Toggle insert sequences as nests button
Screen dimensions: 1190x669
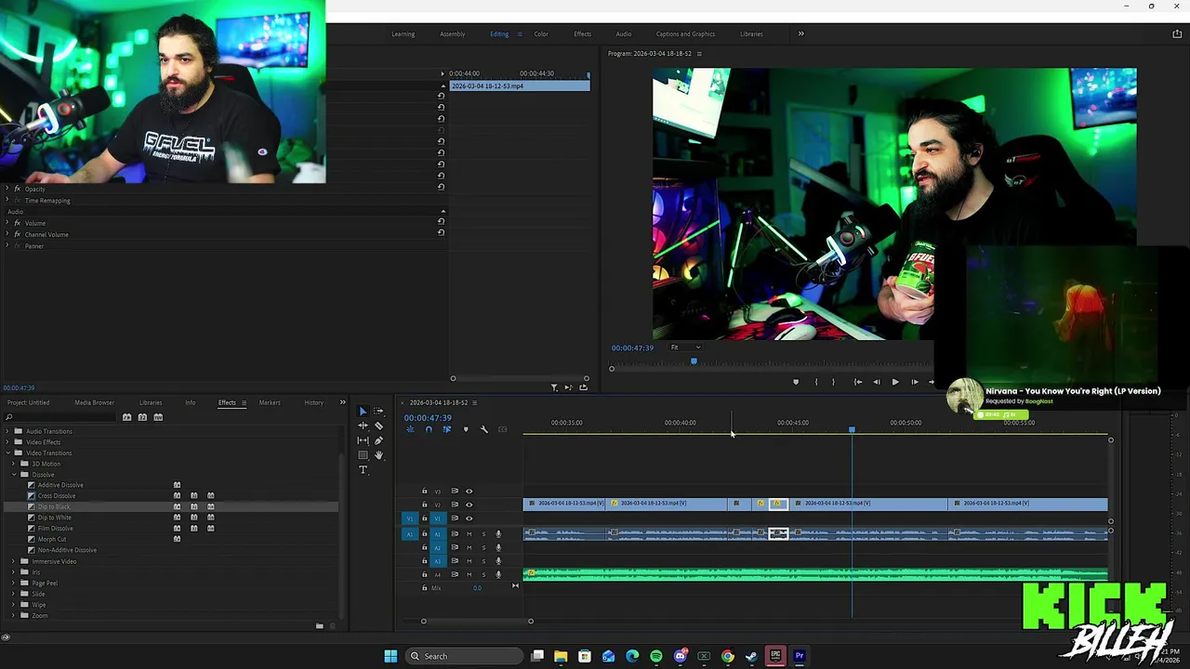click(410, 429)
